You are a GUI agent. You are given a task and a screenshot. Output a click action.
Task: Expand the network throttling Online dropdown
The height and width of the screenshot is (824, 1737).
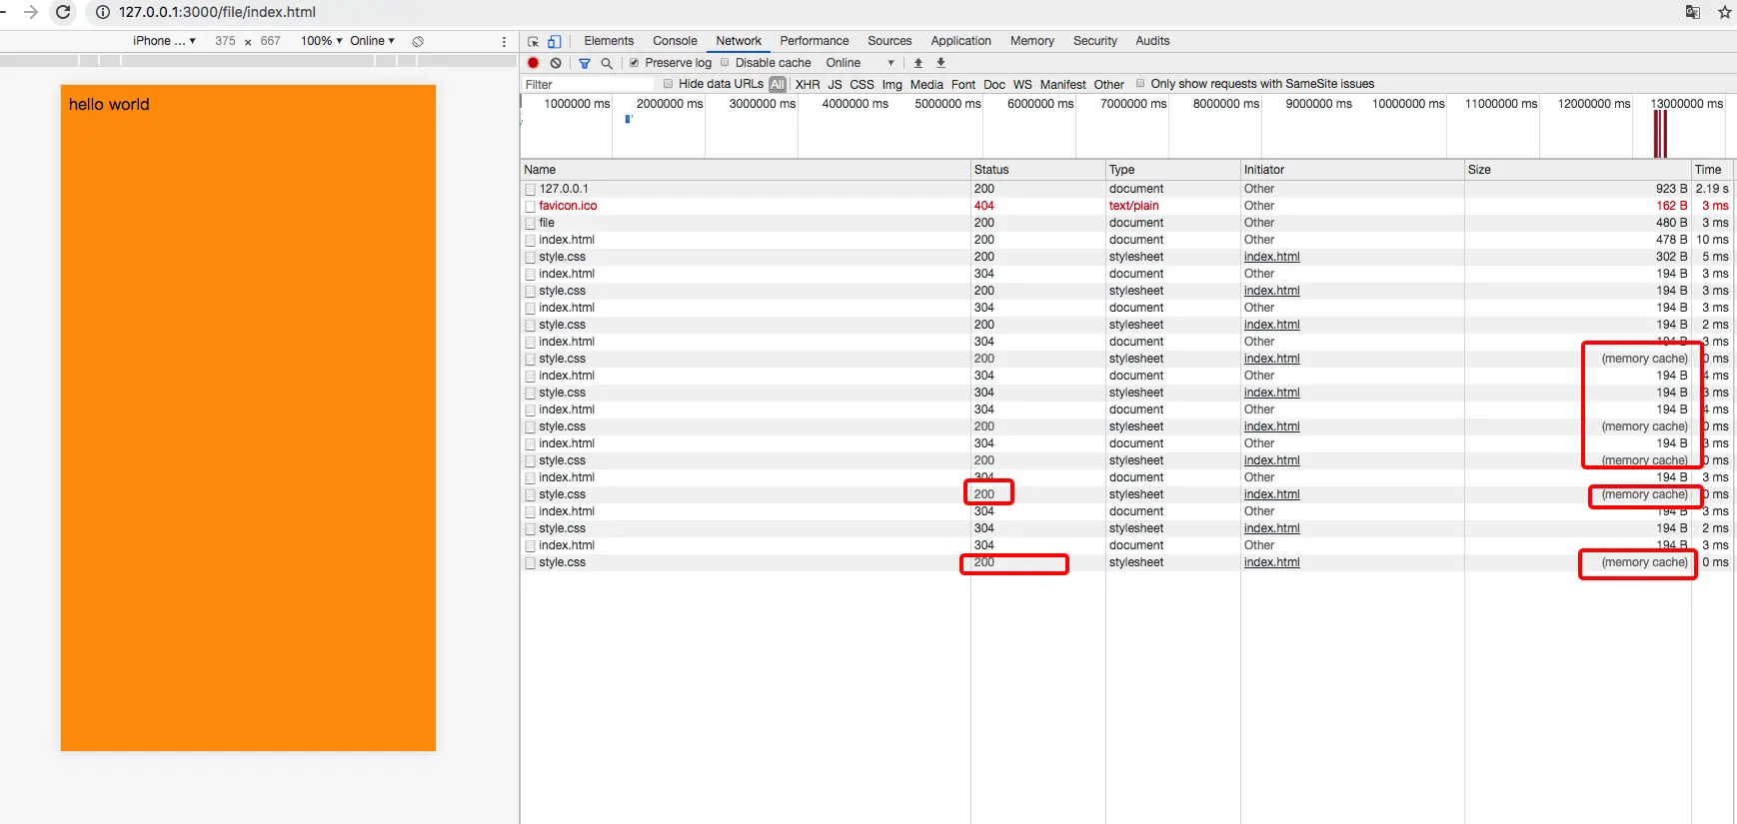861,63
